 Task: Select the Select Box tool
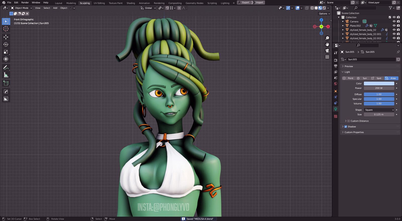[6, 21]
